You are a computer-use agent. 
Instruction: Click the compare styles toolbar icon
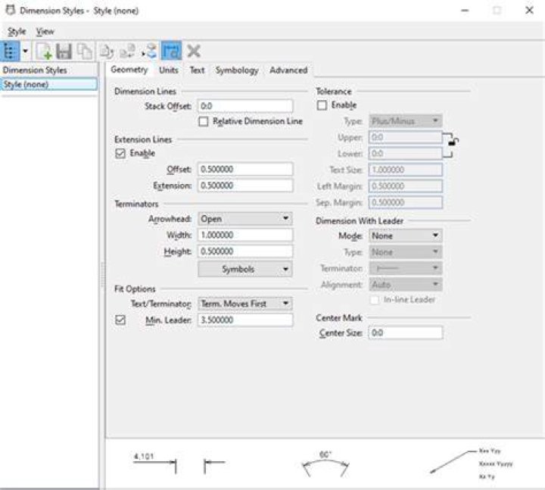[127, 51]
